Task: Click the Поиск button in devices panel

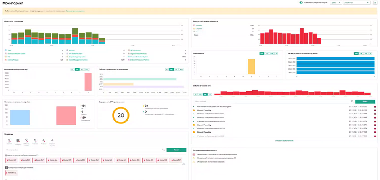Action: [176, 150]
